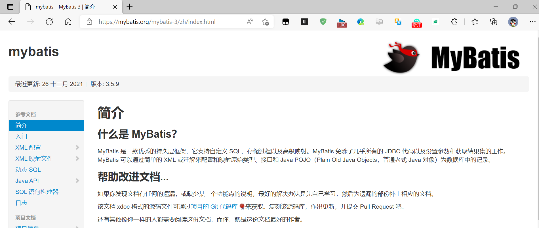Open the 断开 VPN extension icon
539x228 pixels.
click(417, 23)
